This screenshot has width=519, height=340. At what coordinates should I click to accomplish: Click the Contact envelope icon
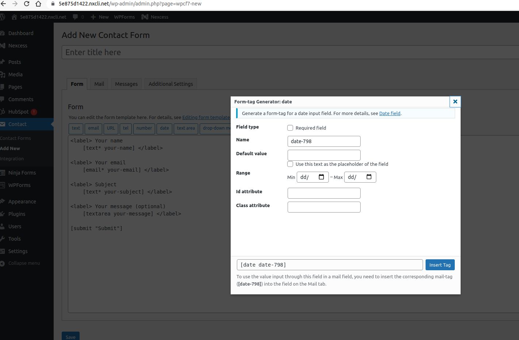tap(3, 124)
